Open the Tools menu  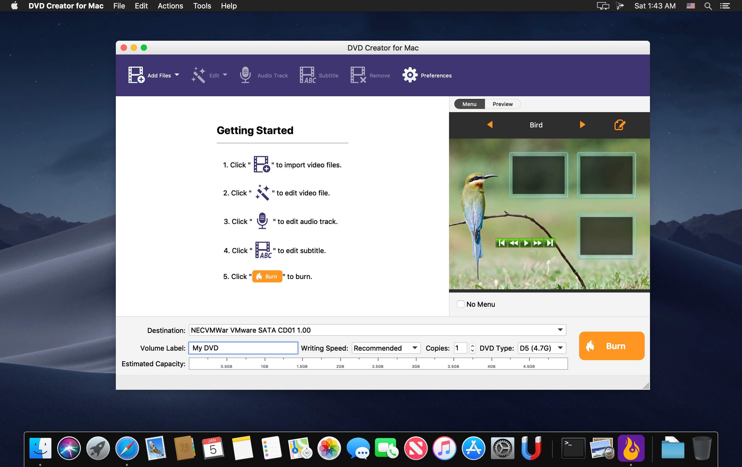tap(202, 6)
